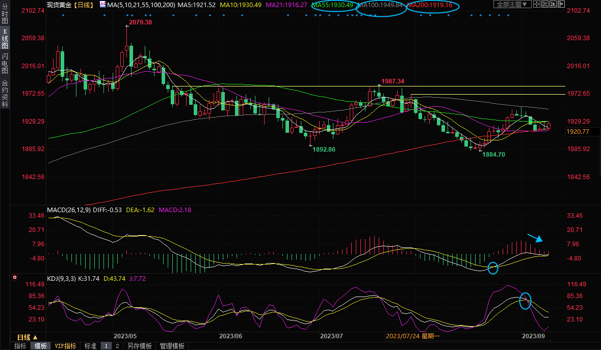
Task: Click the D:43.74 value
Action: (114, 278)
